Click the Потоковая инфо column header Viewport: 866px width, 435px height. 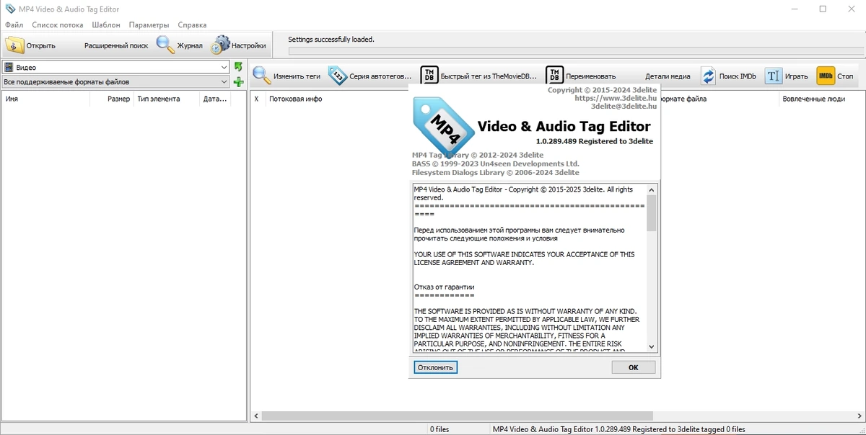295,99
